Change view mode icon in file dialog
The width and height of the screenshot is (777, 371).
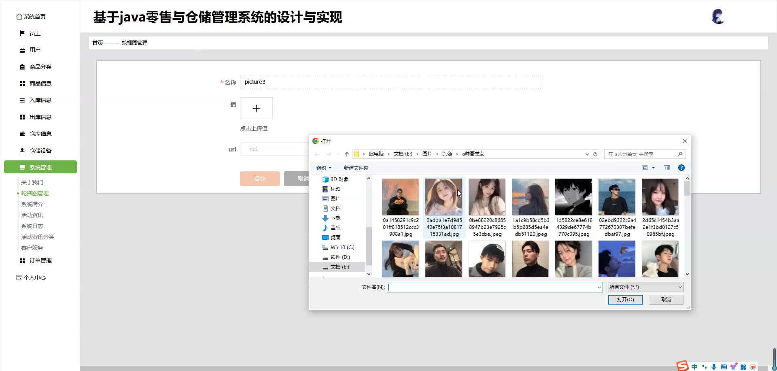pos(645,168)
